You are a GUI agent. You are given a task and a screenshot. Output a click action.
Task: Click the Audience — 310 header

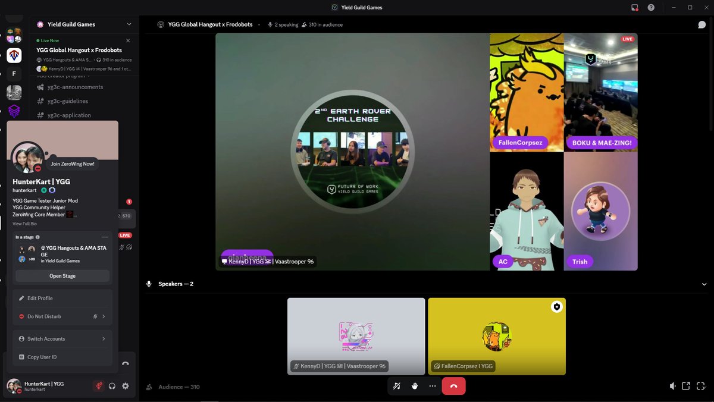[x=178, y=387]
